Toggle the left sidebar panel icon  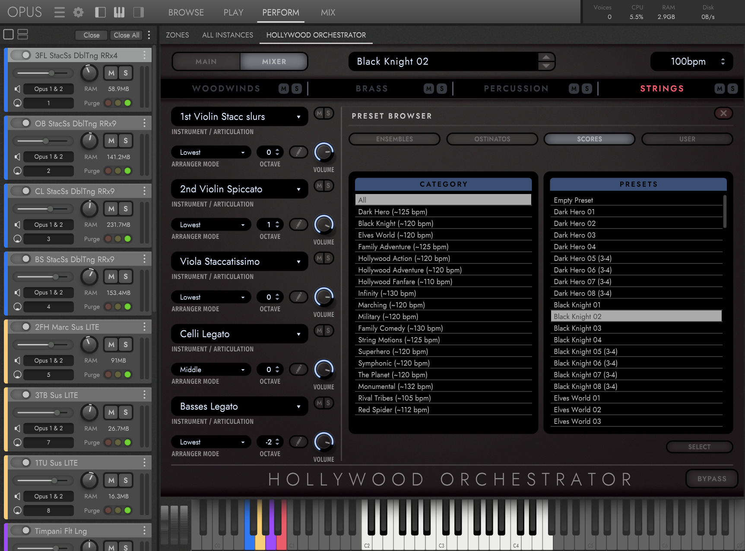[x=100, y=12]
